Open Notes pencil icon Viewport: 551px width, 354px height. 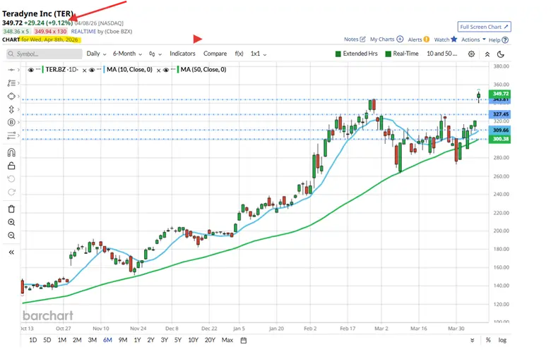(x=362, y=39)
